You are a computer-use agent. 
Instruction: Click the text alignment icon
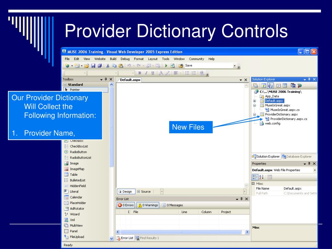pos(176,73)
